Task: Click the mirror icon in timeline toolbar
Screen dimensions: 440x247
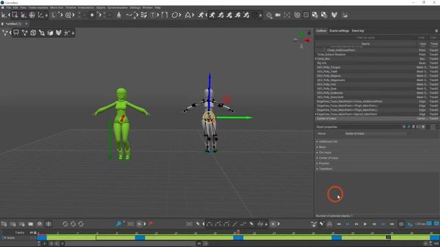Action: click(x=49, y=224)
